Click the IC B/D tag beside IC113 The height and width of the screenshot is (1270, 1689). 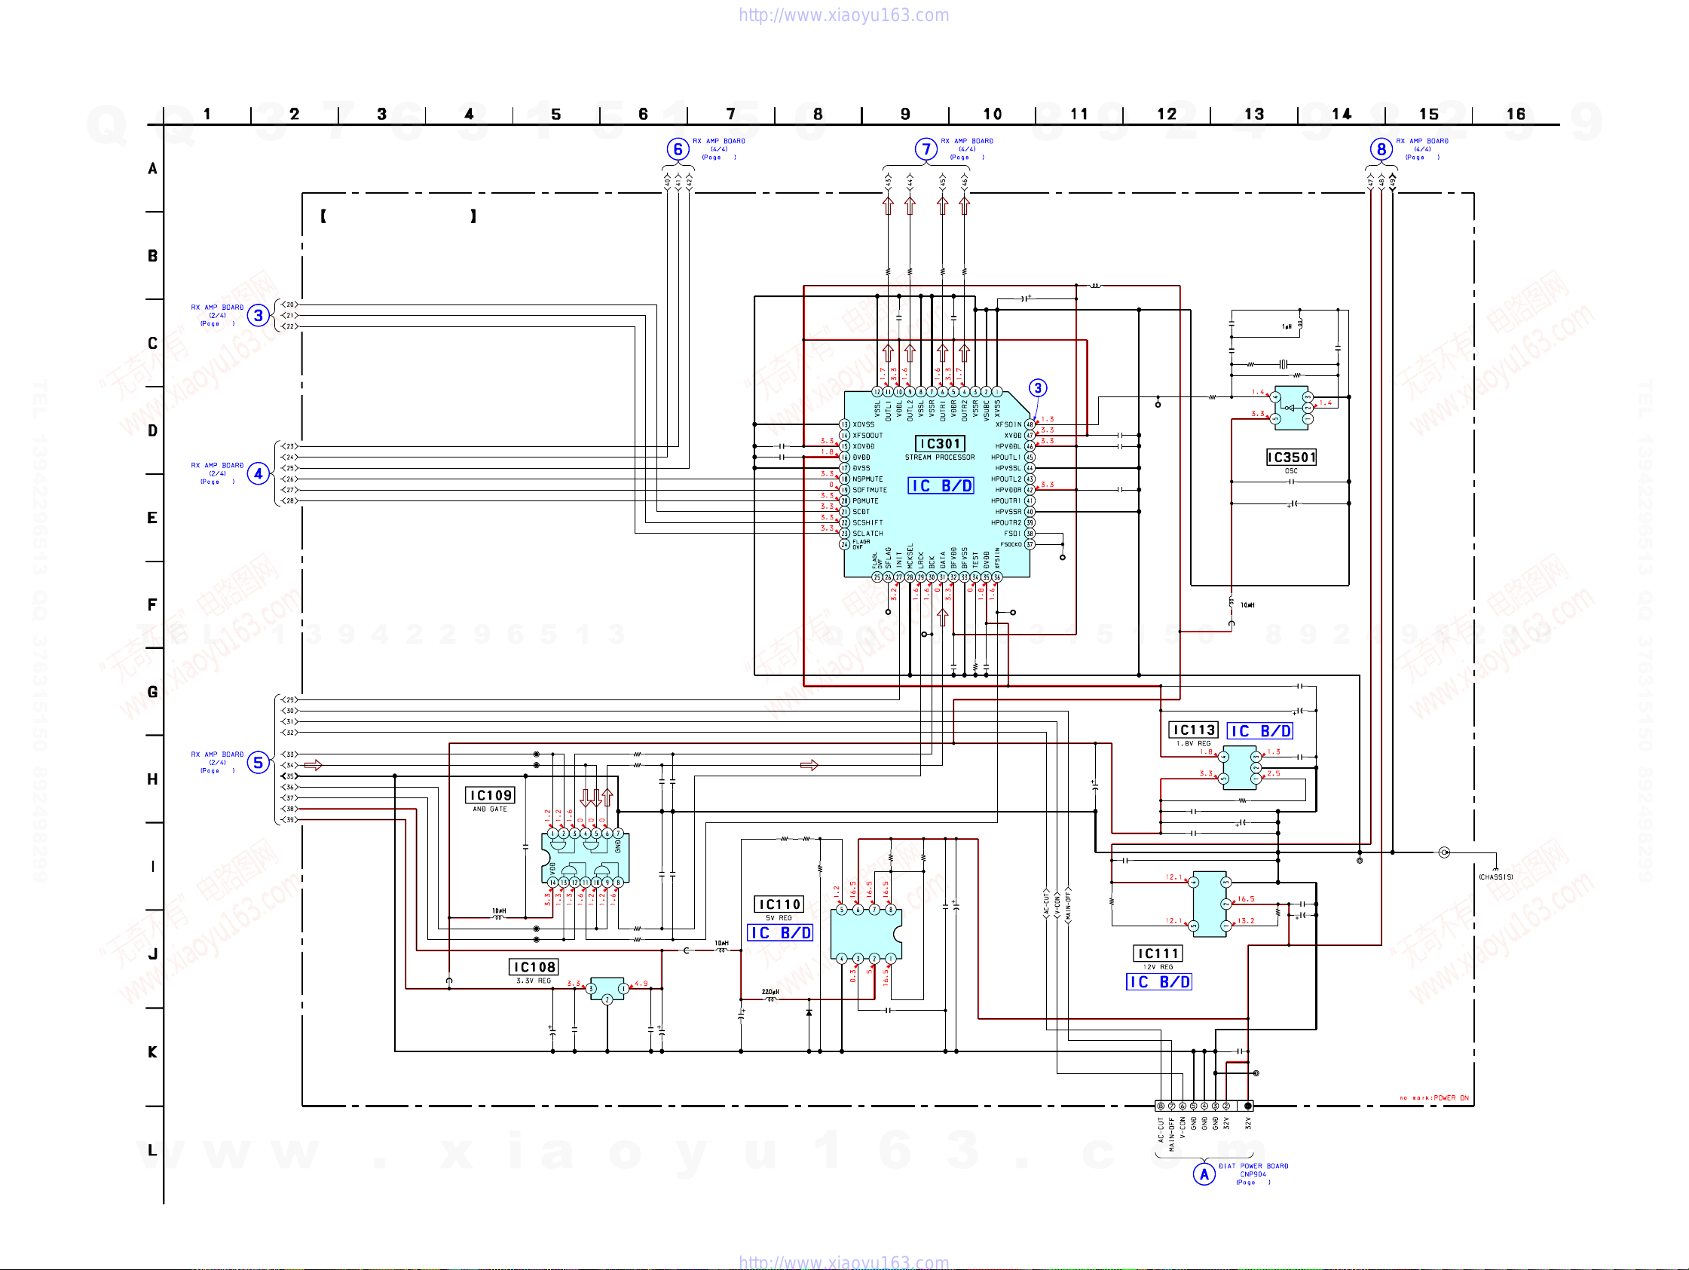(x=1260, y=731)
